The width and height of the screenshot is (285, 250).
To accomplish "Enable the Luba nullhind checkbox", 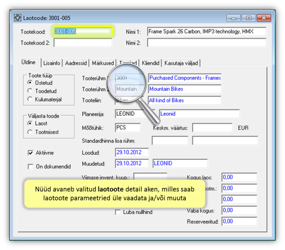I will point(118,212).
